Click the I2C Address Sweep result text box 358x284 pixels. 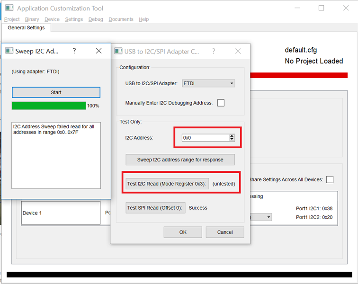point(56,155)
